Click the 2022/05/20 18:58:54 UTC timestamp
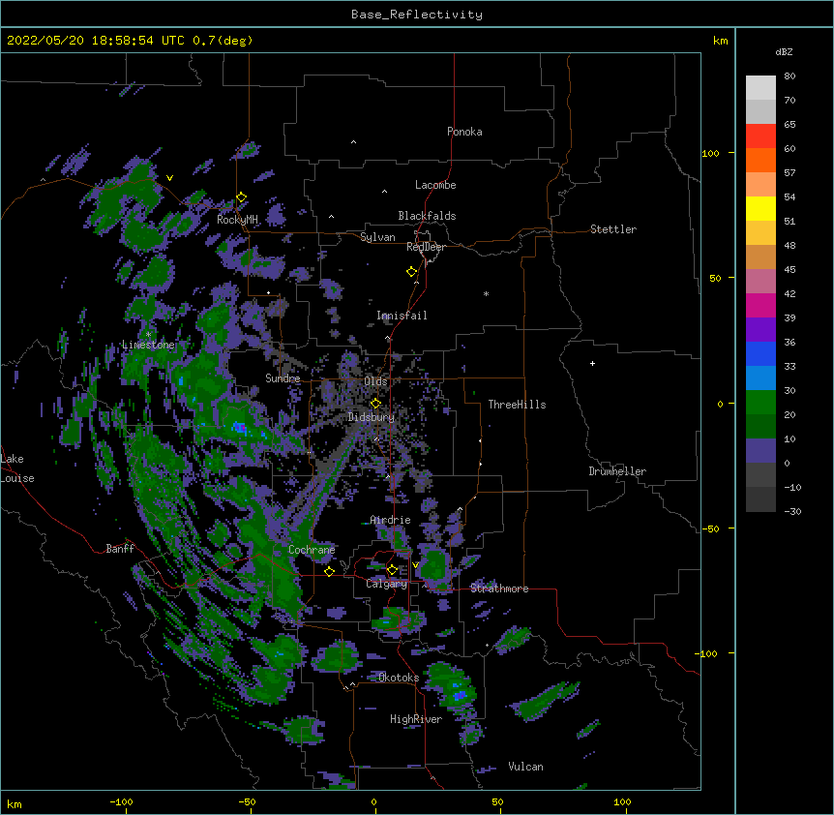Viewport: 834px width, 815px height. coord(96,41)
